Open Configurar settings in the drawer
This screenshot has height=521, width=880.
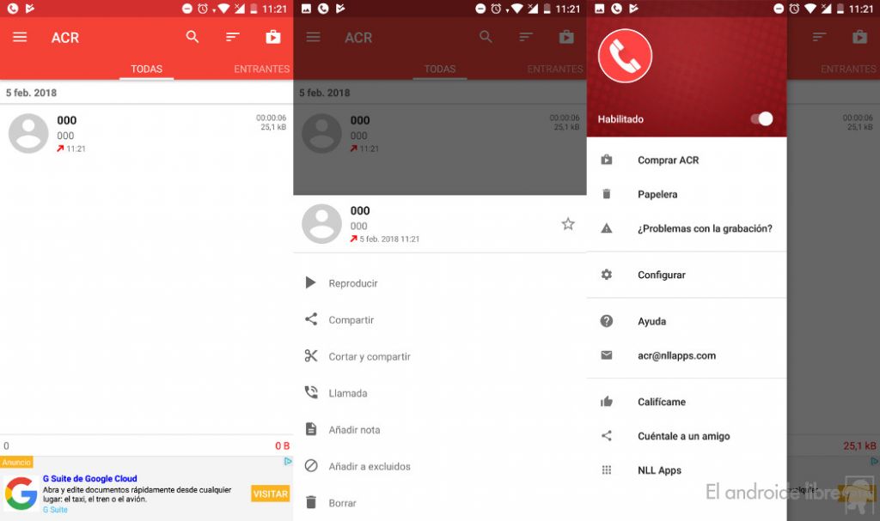pyautogui.click(x=661, y=275)
